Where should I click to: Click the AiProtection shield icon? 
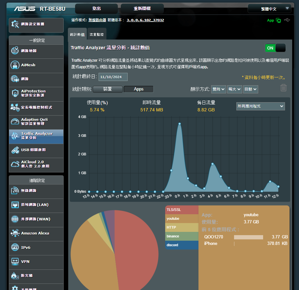tap(15, 93)
